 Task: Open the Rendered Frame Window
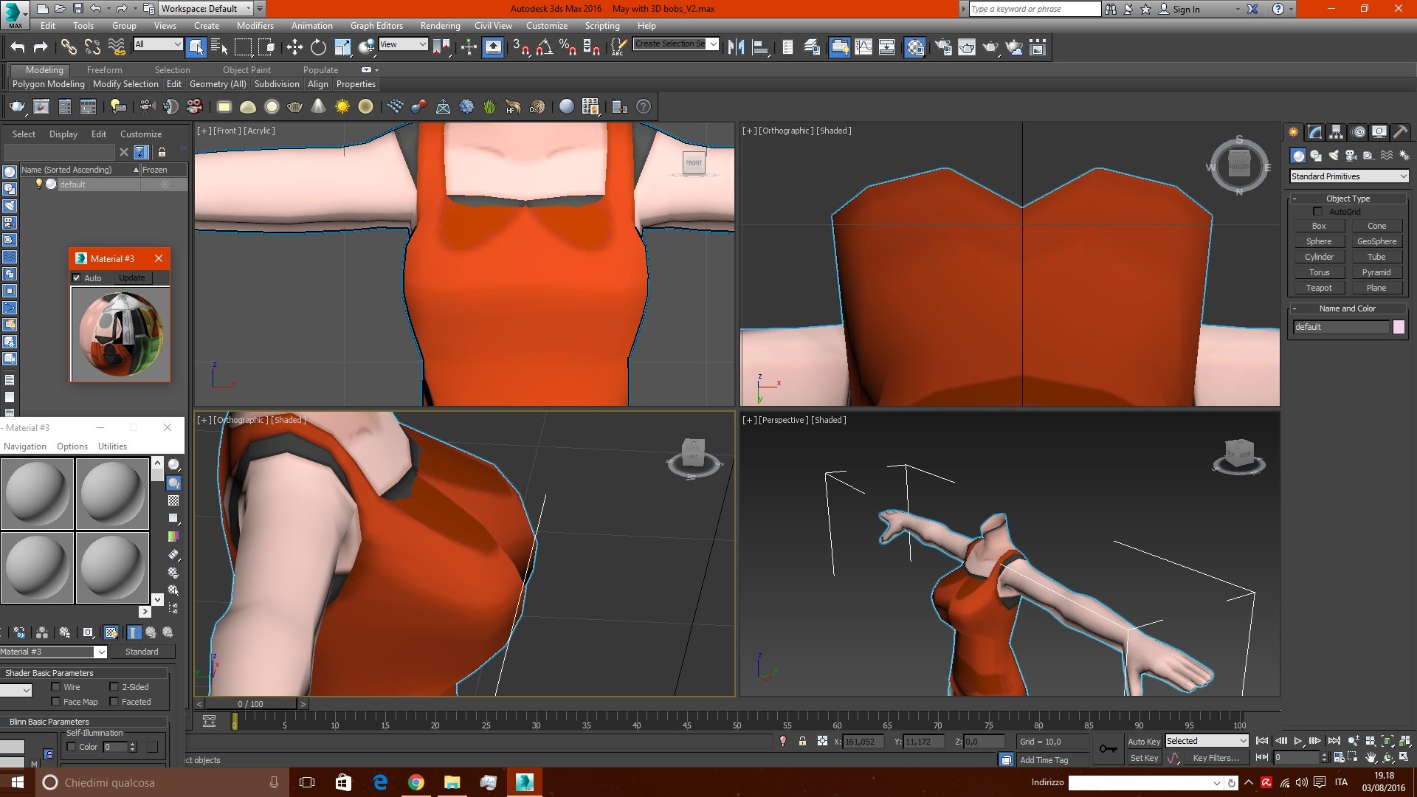(967, 48)
